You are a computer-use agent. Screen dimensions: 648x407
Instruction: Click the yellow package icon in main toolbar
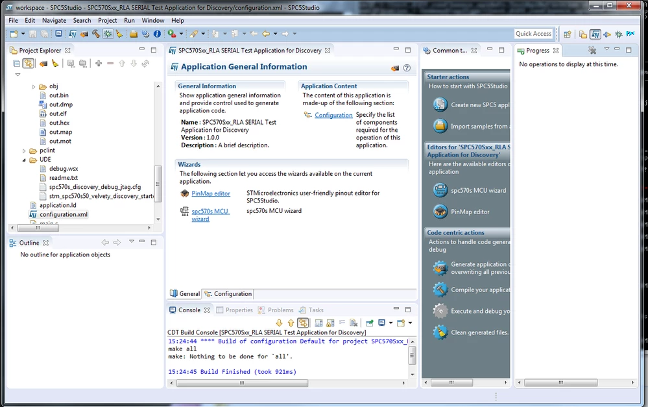(134, 34)
